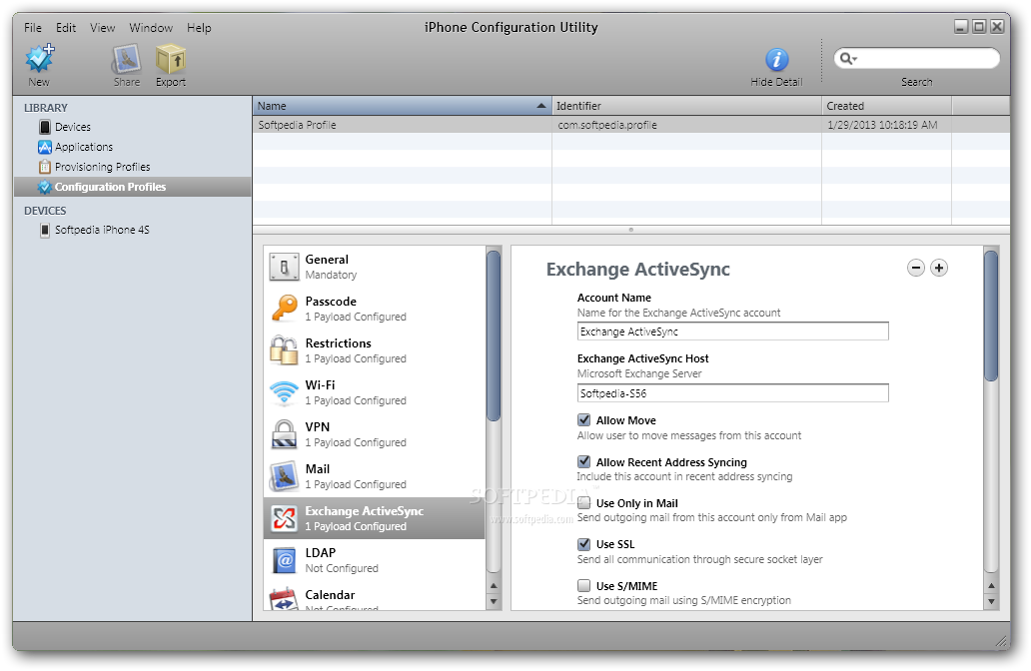This screenshot has width=1031, height=671.
Task: Click the Exchange ActiveSync Host input field
Action: (732, 393)
